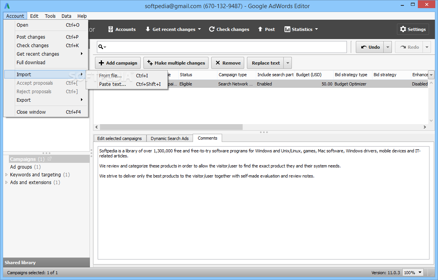
Task: Click inside the Comments text area
Action: [x=264, y=203]
